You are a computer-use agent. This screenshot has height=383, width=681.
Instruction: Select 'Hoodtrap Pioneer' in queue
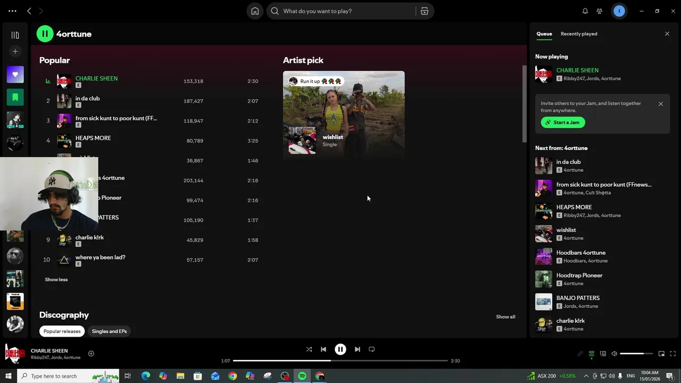(x=603, y=279)
